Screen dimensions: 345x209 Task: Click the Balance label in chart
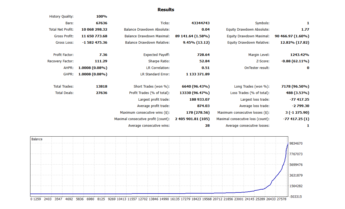(x=37, y=139)
